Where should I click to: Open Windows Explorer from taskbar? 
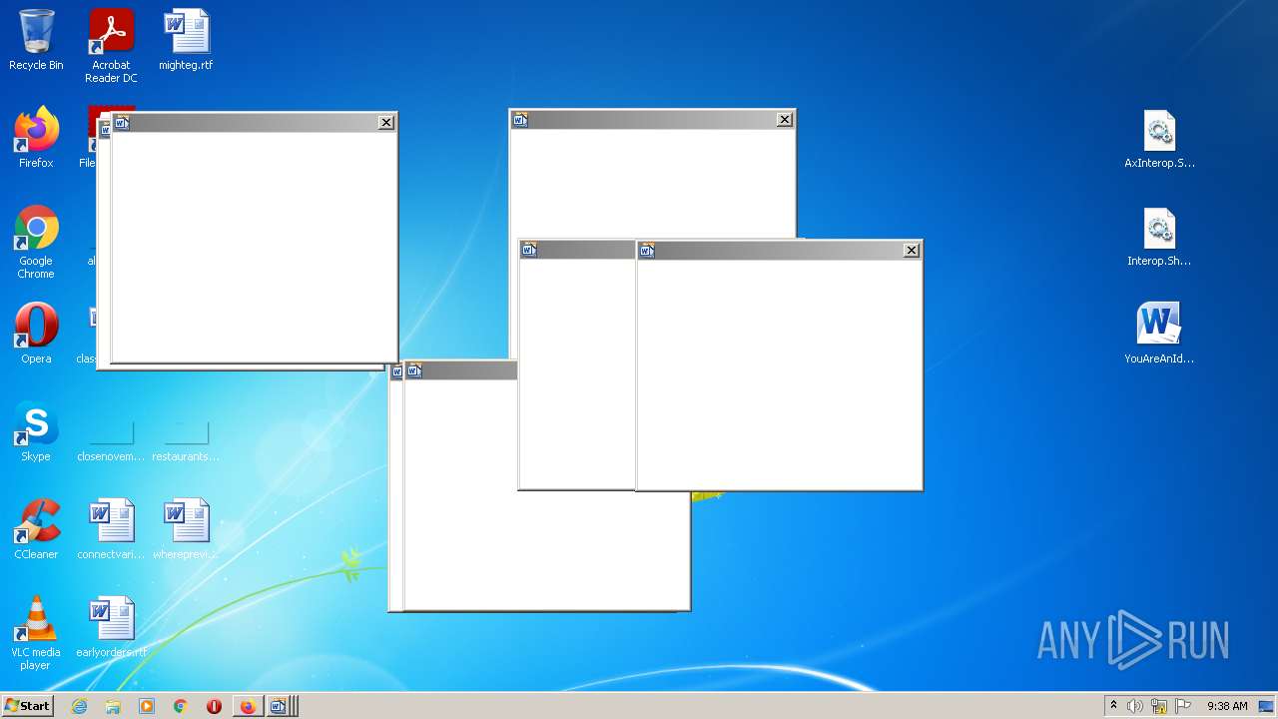pyautogui.click(x=113, y=706)
